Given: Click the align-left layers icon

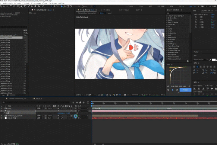Looking at the screenshot, I should tap(195, 89).
